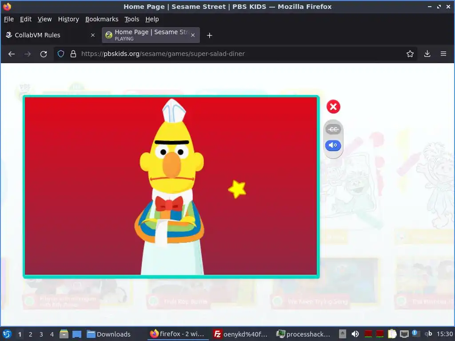Open the system tray volume control
Image resolution: width=455 pixels, height=341 pixels.
pos(355,334)
